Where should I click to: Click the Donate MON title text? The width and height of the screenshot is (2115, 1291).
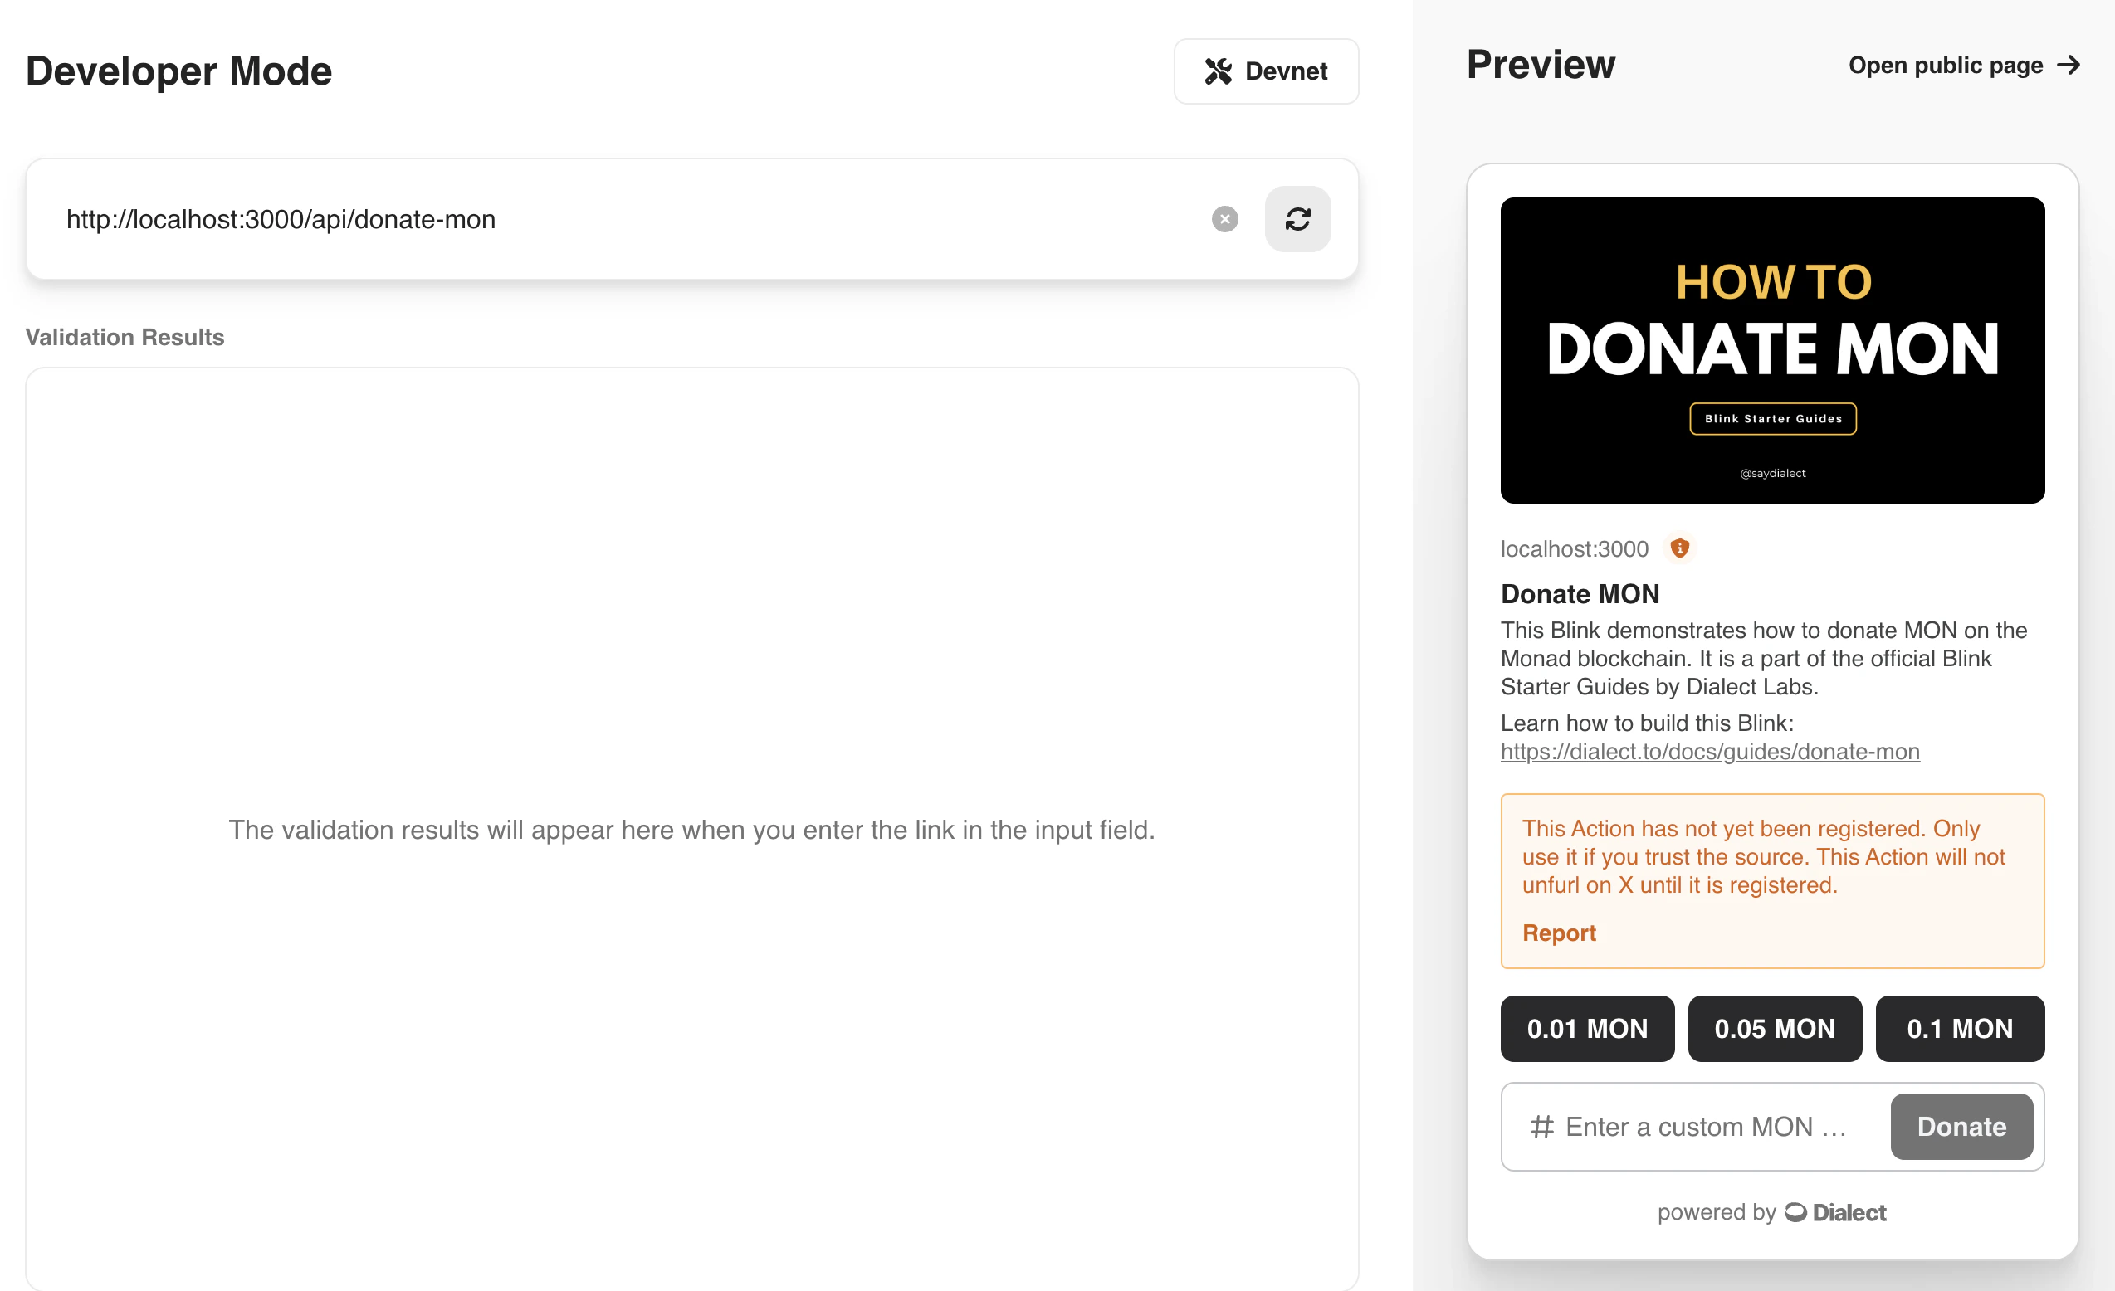[1580, 593]
